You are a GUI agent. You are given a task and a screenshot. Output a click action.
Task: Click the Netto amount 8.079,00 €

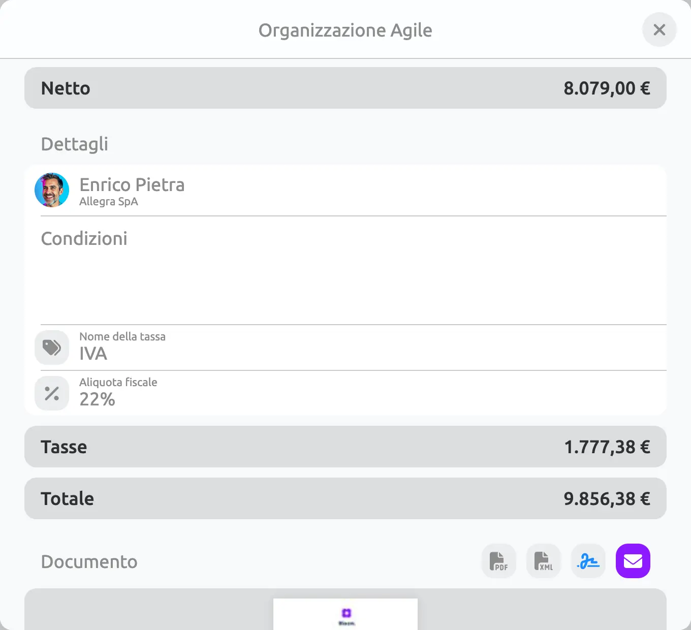pos(607,88)
